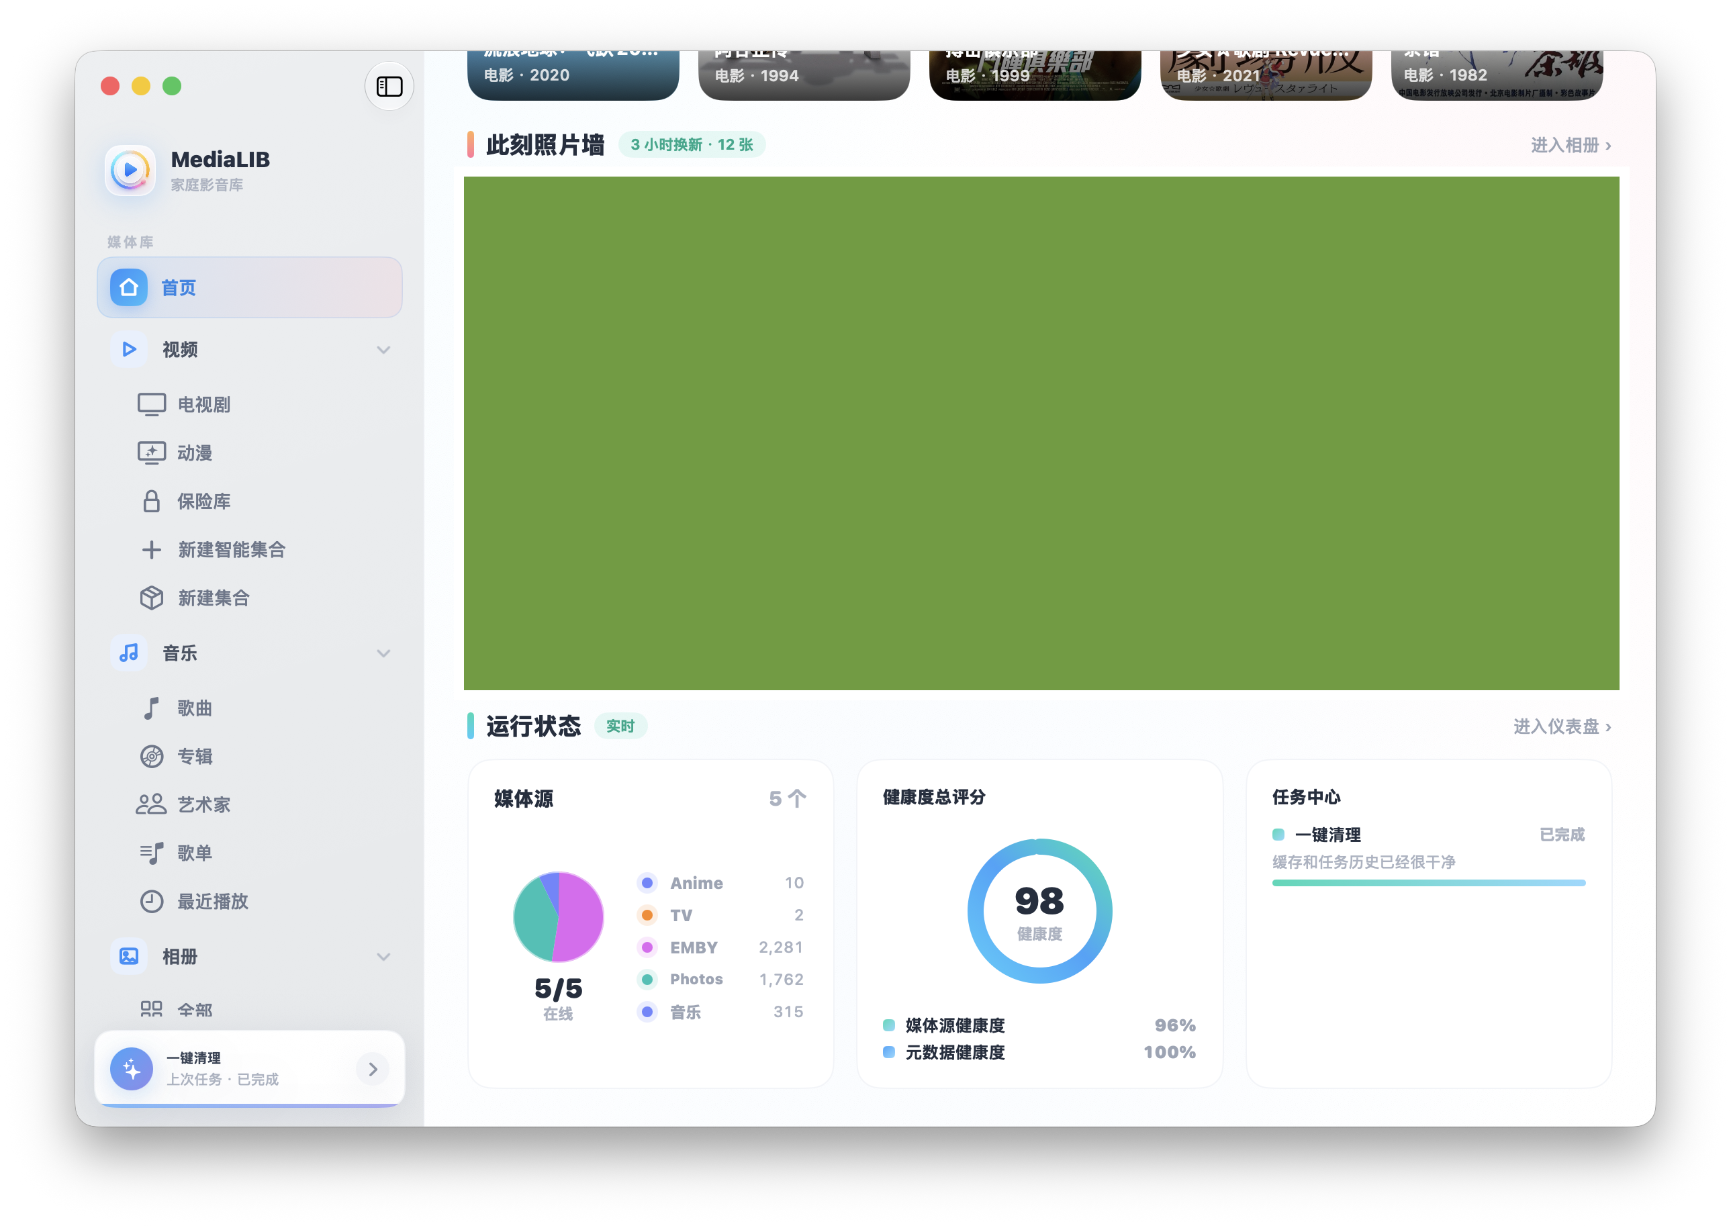
Task: Click the 一键清理 task progress bar
Action: tap(1428, 882)
